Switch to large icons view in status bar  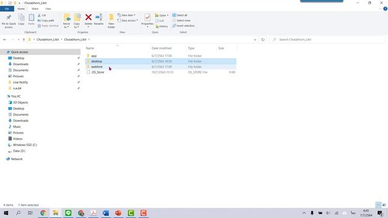[x=384, y=205]
